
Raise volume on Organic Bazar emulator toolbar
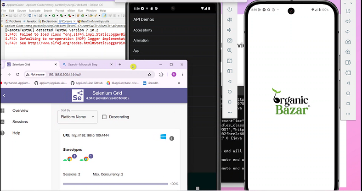click(348, 22)
